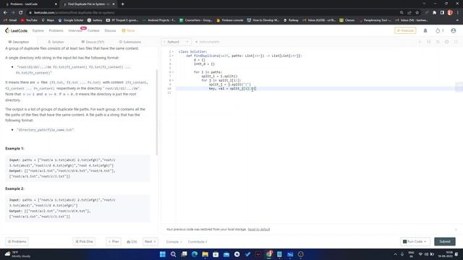Image resolution: width=463 pixels, height=260 pixels.
Task: Click the browser share icon
Action: [x=409, y=13]
